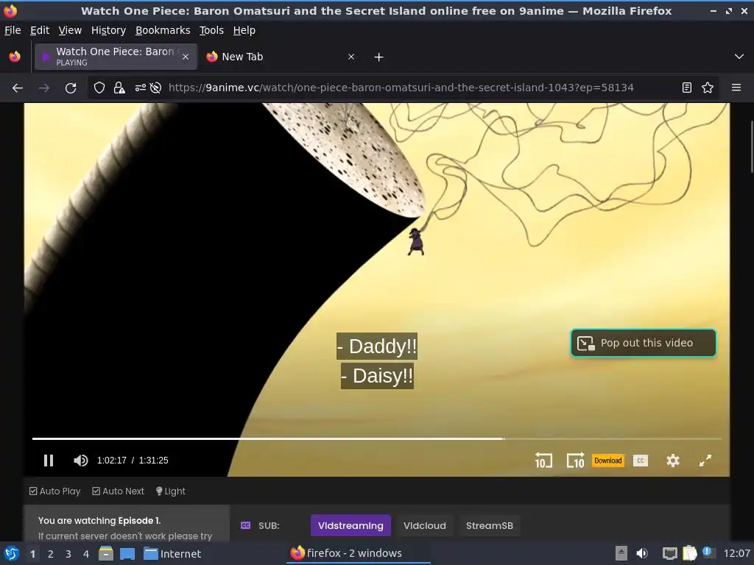Toggle reader view
This screenshot has height=565, width=754.
point(687,88)
